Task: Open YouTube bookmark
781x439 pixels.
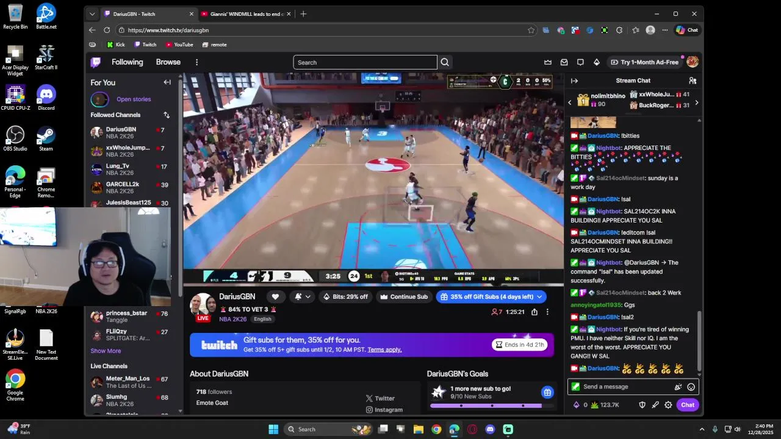Action: coord(179,45)
